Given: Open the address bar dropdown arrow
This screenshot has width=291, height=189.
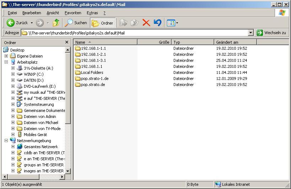Looking at the screenshot, I should [250, 33].
